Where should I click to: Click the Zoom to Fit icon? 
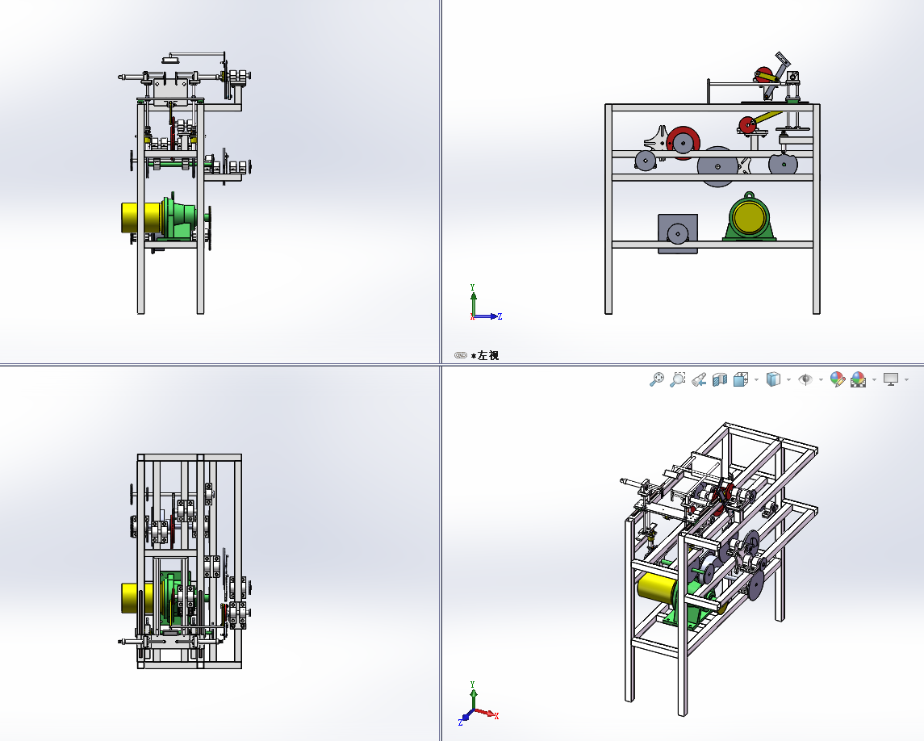pos(656,379)
